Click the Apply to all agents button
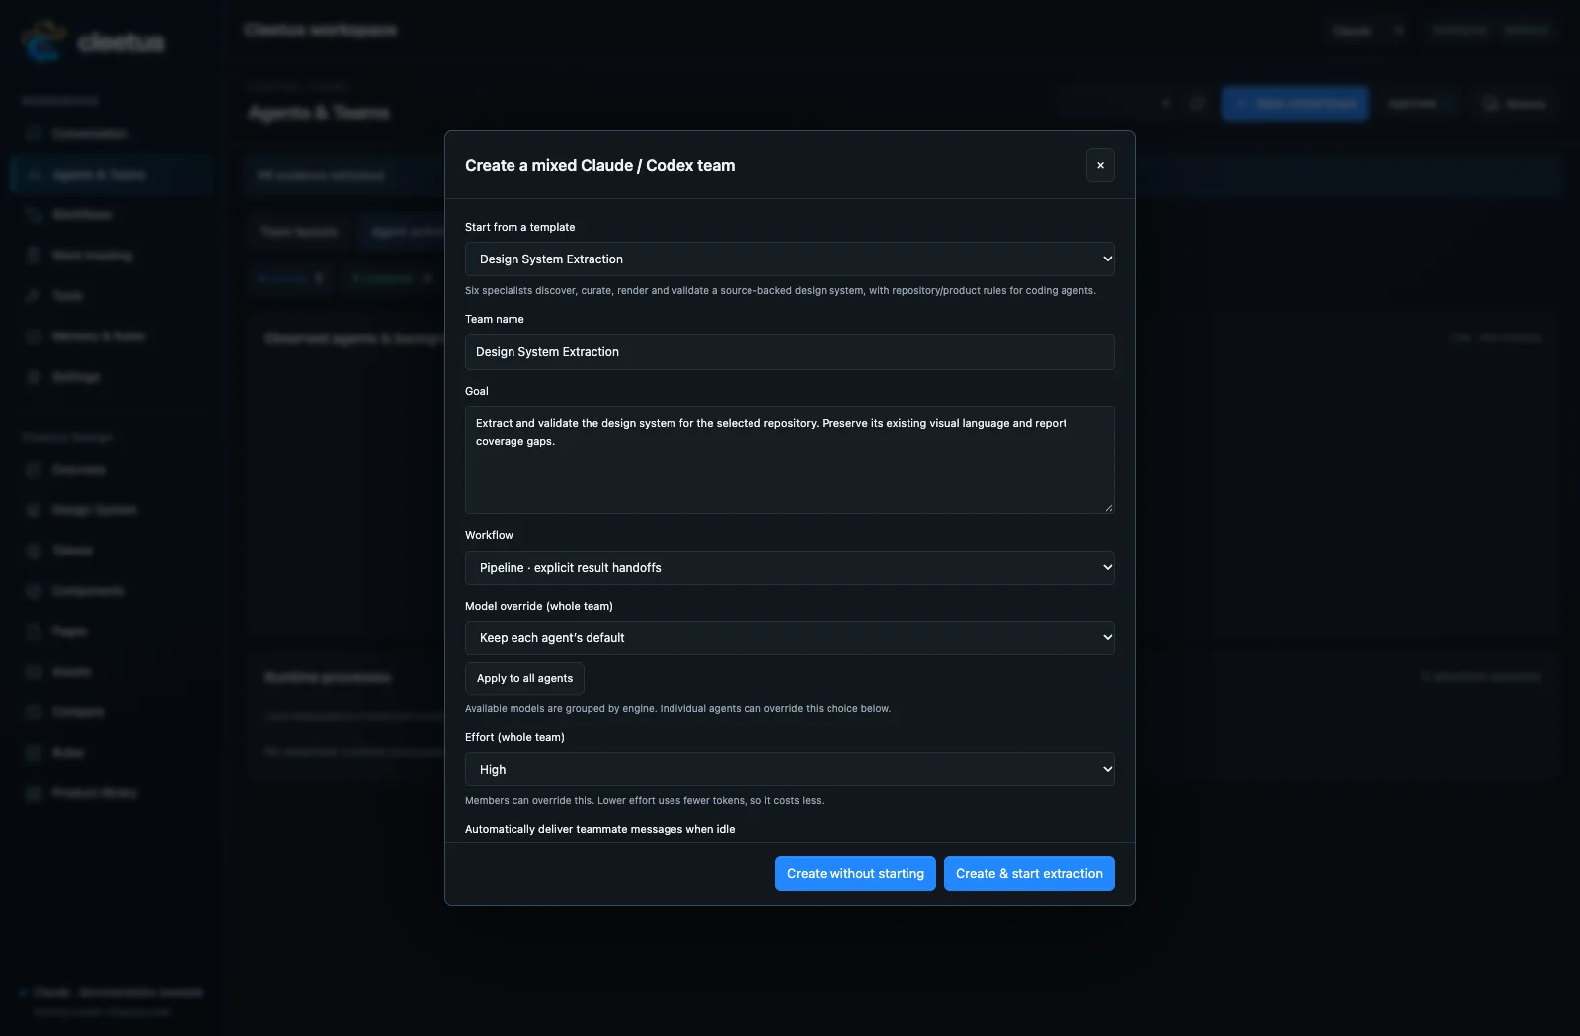Viewport: 1580px width, 1036px height. coord(524,678)
